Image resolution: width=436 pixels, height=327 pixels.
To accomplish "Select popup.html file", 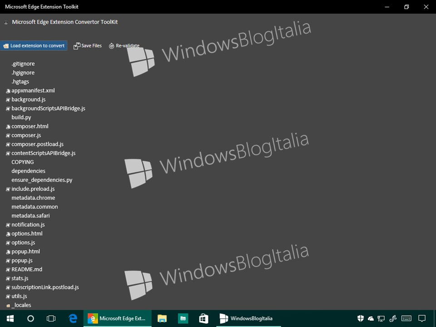I will coord(25,251).
